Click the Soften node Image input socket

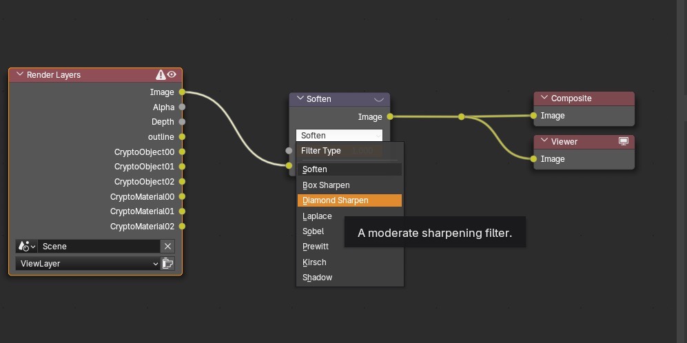[x=289, y=165]
